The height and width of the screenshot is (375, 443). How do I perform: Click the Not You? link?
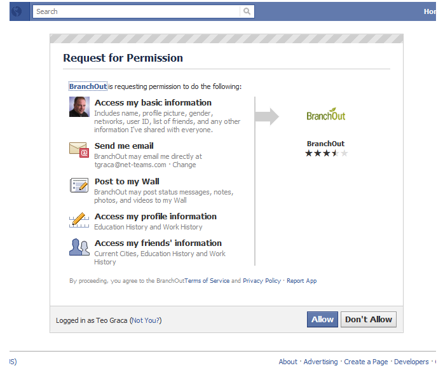pyautogui.click(x=146, y=320)
